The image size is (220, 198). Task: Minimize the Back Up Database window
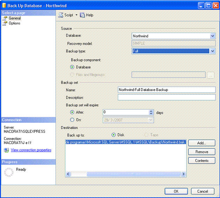[x=201, y=6]
